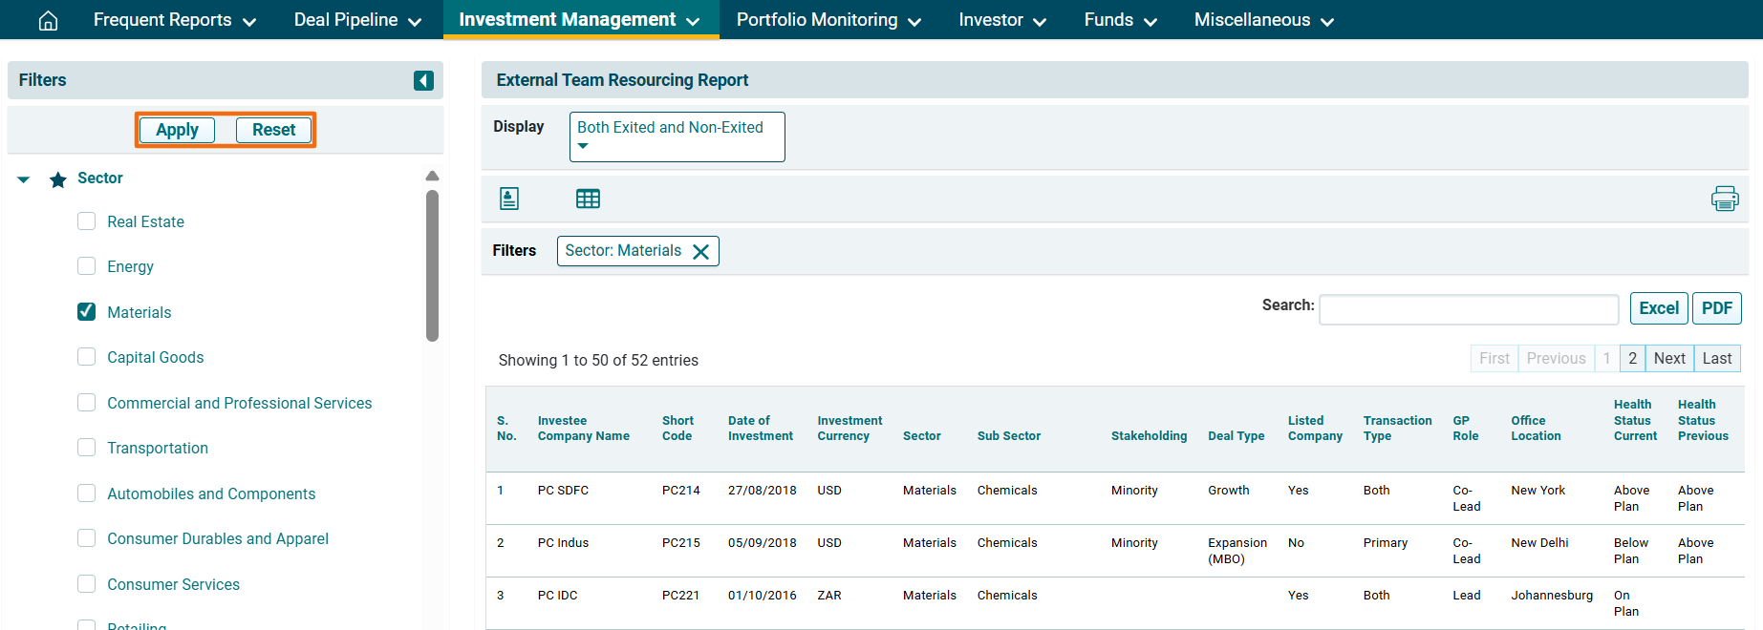Open the Display dropdown for exited status
The height and width of the screenshot is (630, 1763).
677,136
